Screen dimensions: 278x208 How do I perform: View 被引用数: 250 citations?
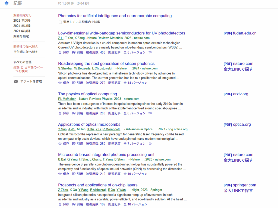[x=96, y=144]
